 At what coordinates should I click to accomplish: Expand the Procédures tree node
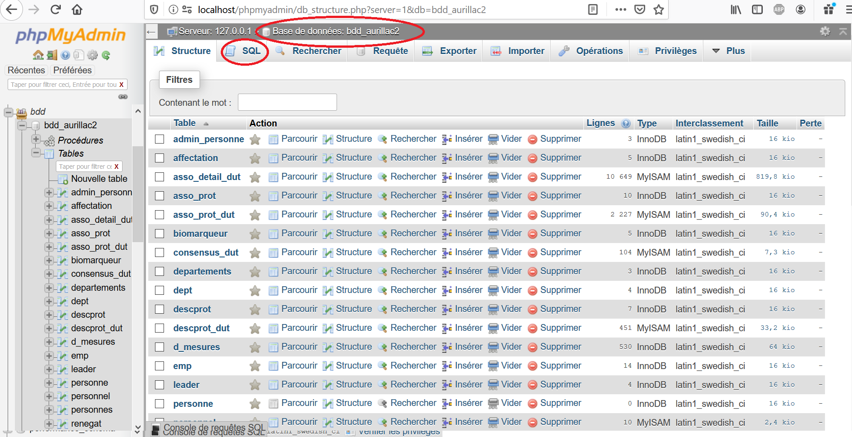click(x=36, y=139)
